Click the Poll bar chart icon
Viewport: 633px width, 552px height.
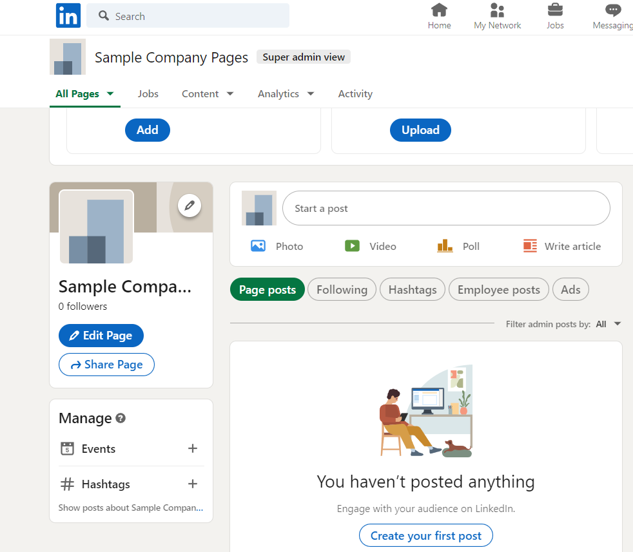point(445,245)
